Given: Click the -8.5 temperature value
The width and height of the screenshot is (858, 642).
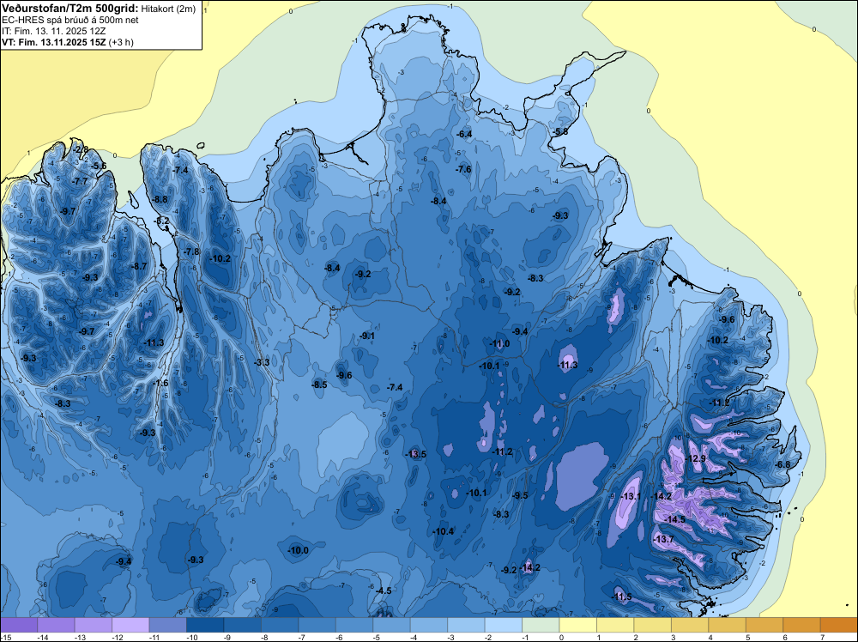Looking at the screenshot, I should [319, 385].
